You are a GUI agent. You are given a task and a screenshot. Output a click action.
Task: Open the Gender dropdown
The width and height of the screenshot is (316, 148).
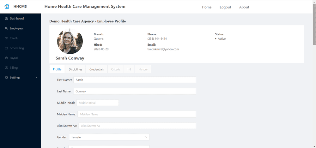point(109,137)
